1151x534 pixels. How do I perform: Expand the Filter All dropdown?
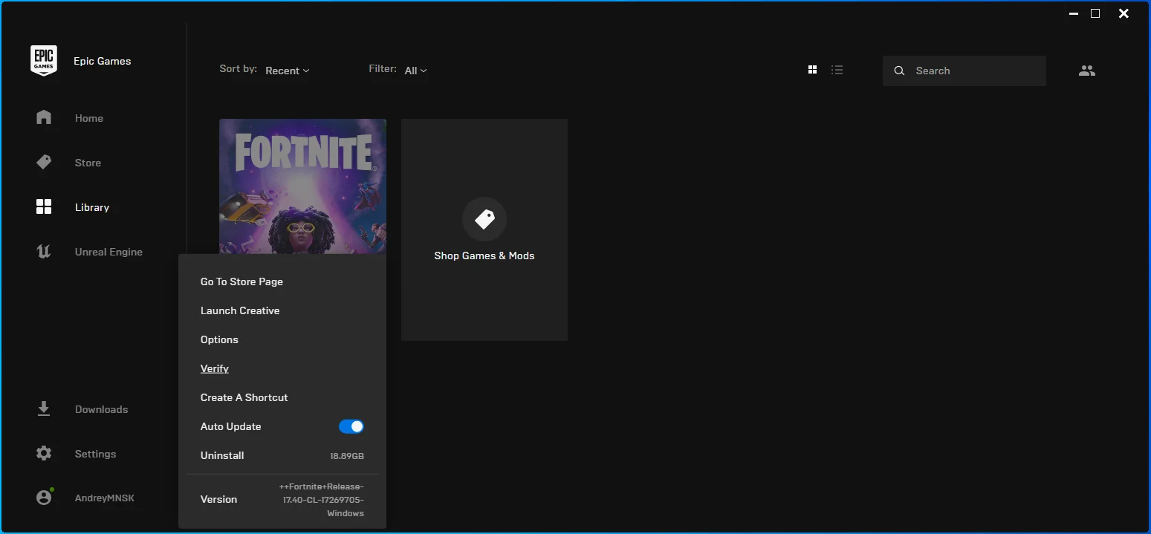pos(416,71)
